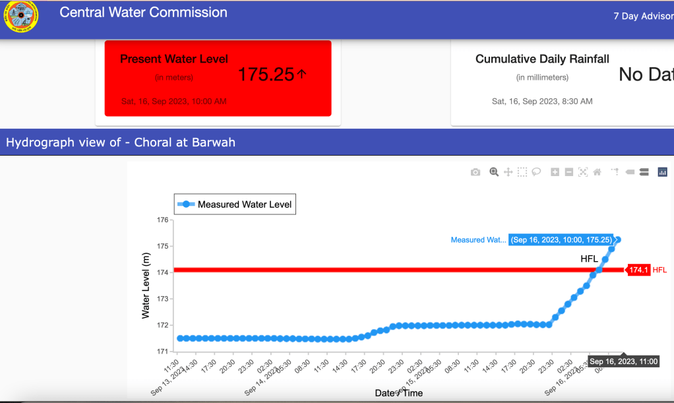Click the Central Water Commission logo
The image size is (674, 403).
coord(20,16)
